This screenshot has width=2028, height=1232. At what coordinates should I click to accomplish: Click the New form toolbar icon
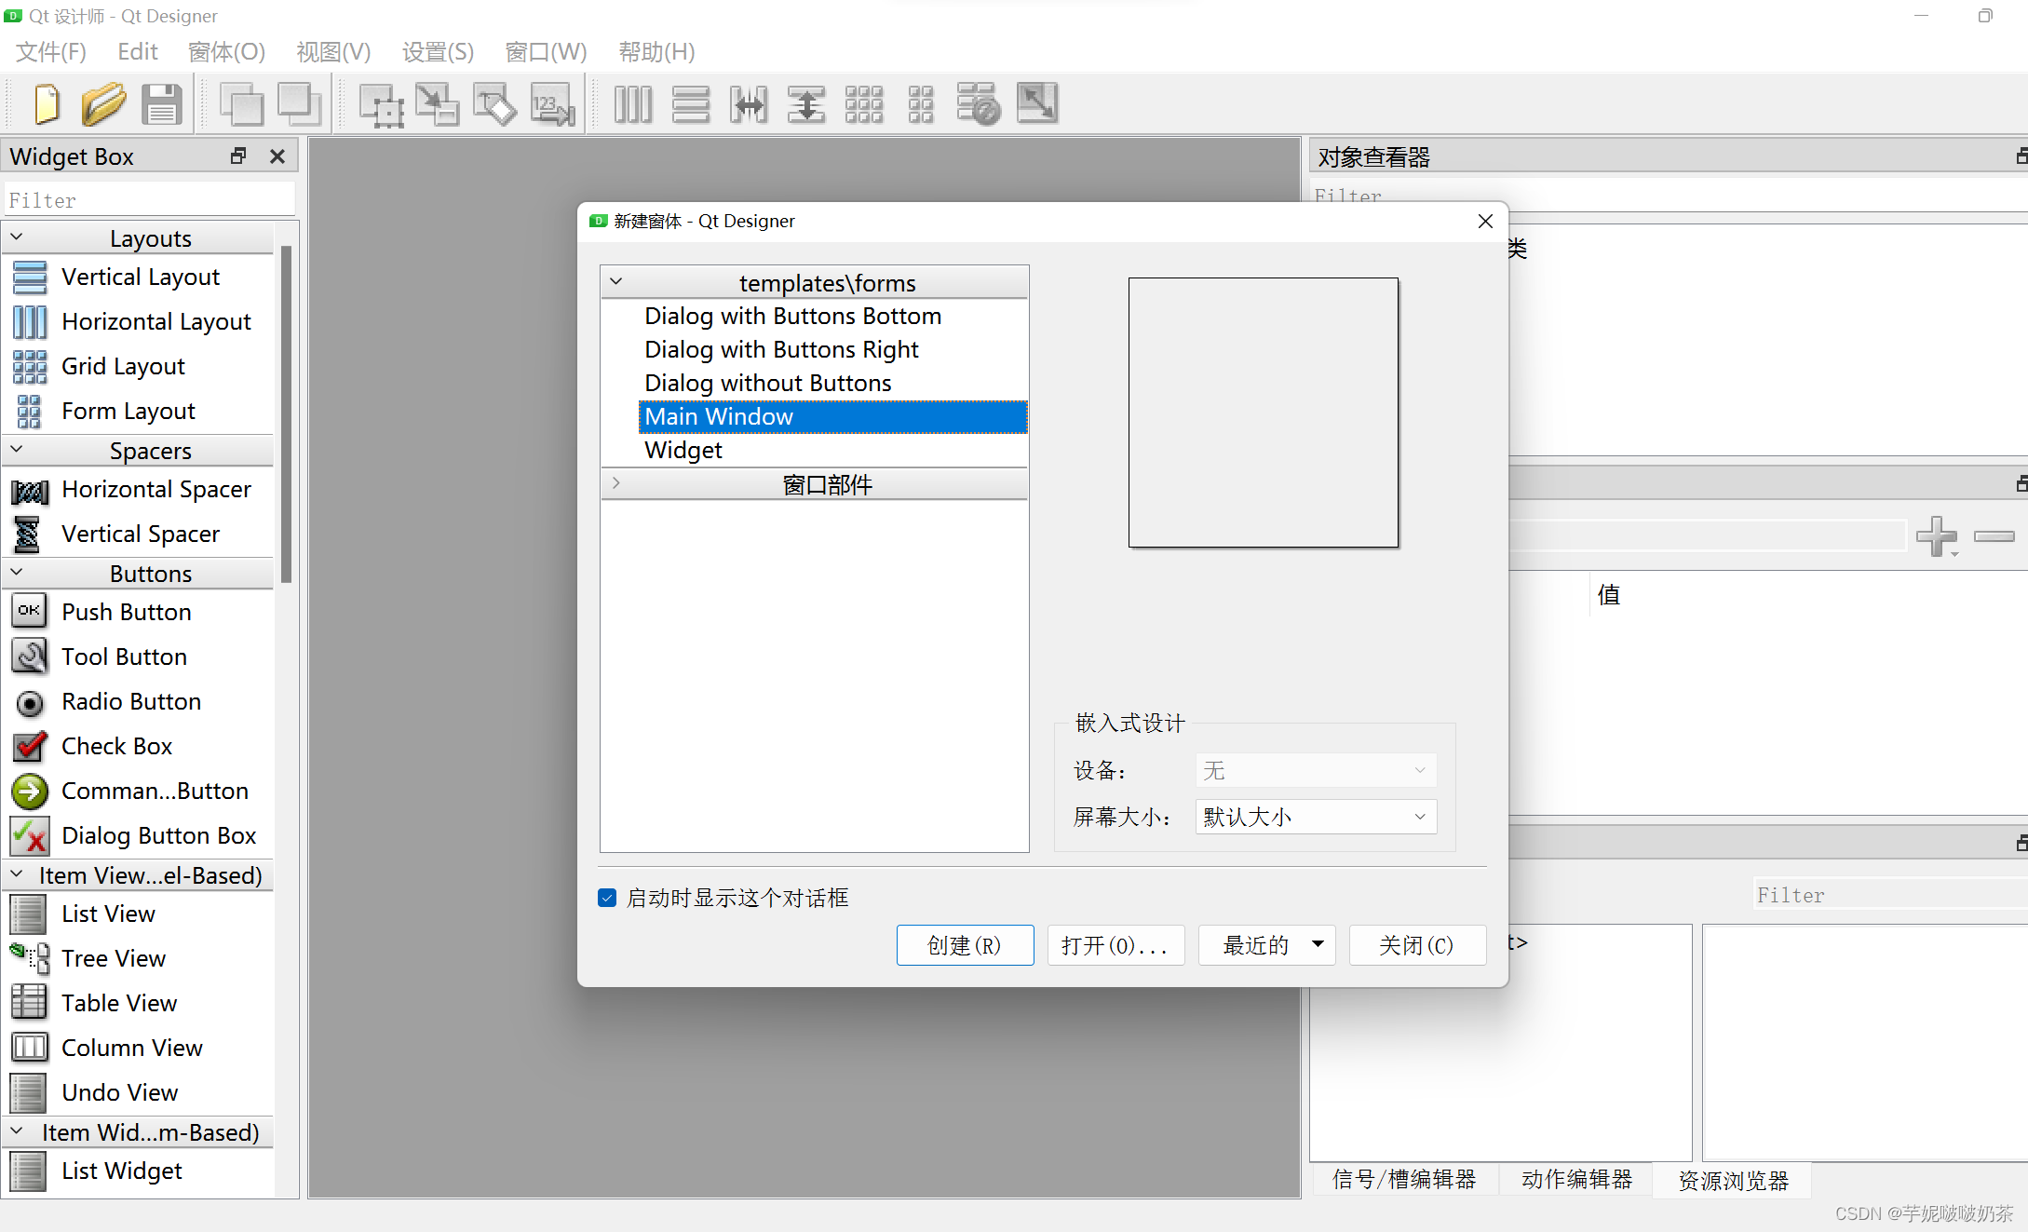click(x=47, y=103)
